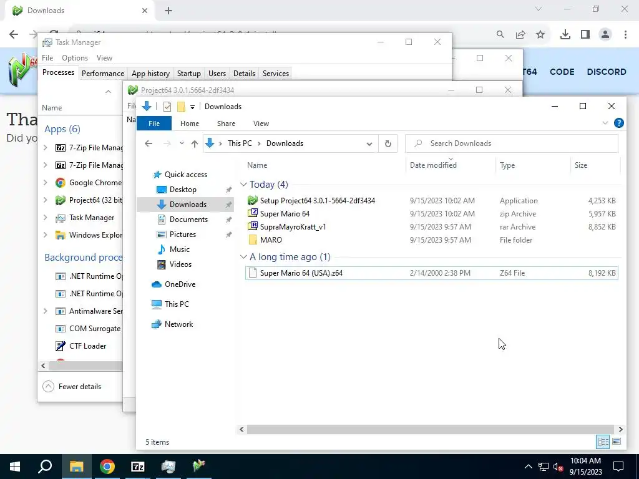Click Project64 taskbar icon
This screenshot has height=479, width=639.
[199, 467]
